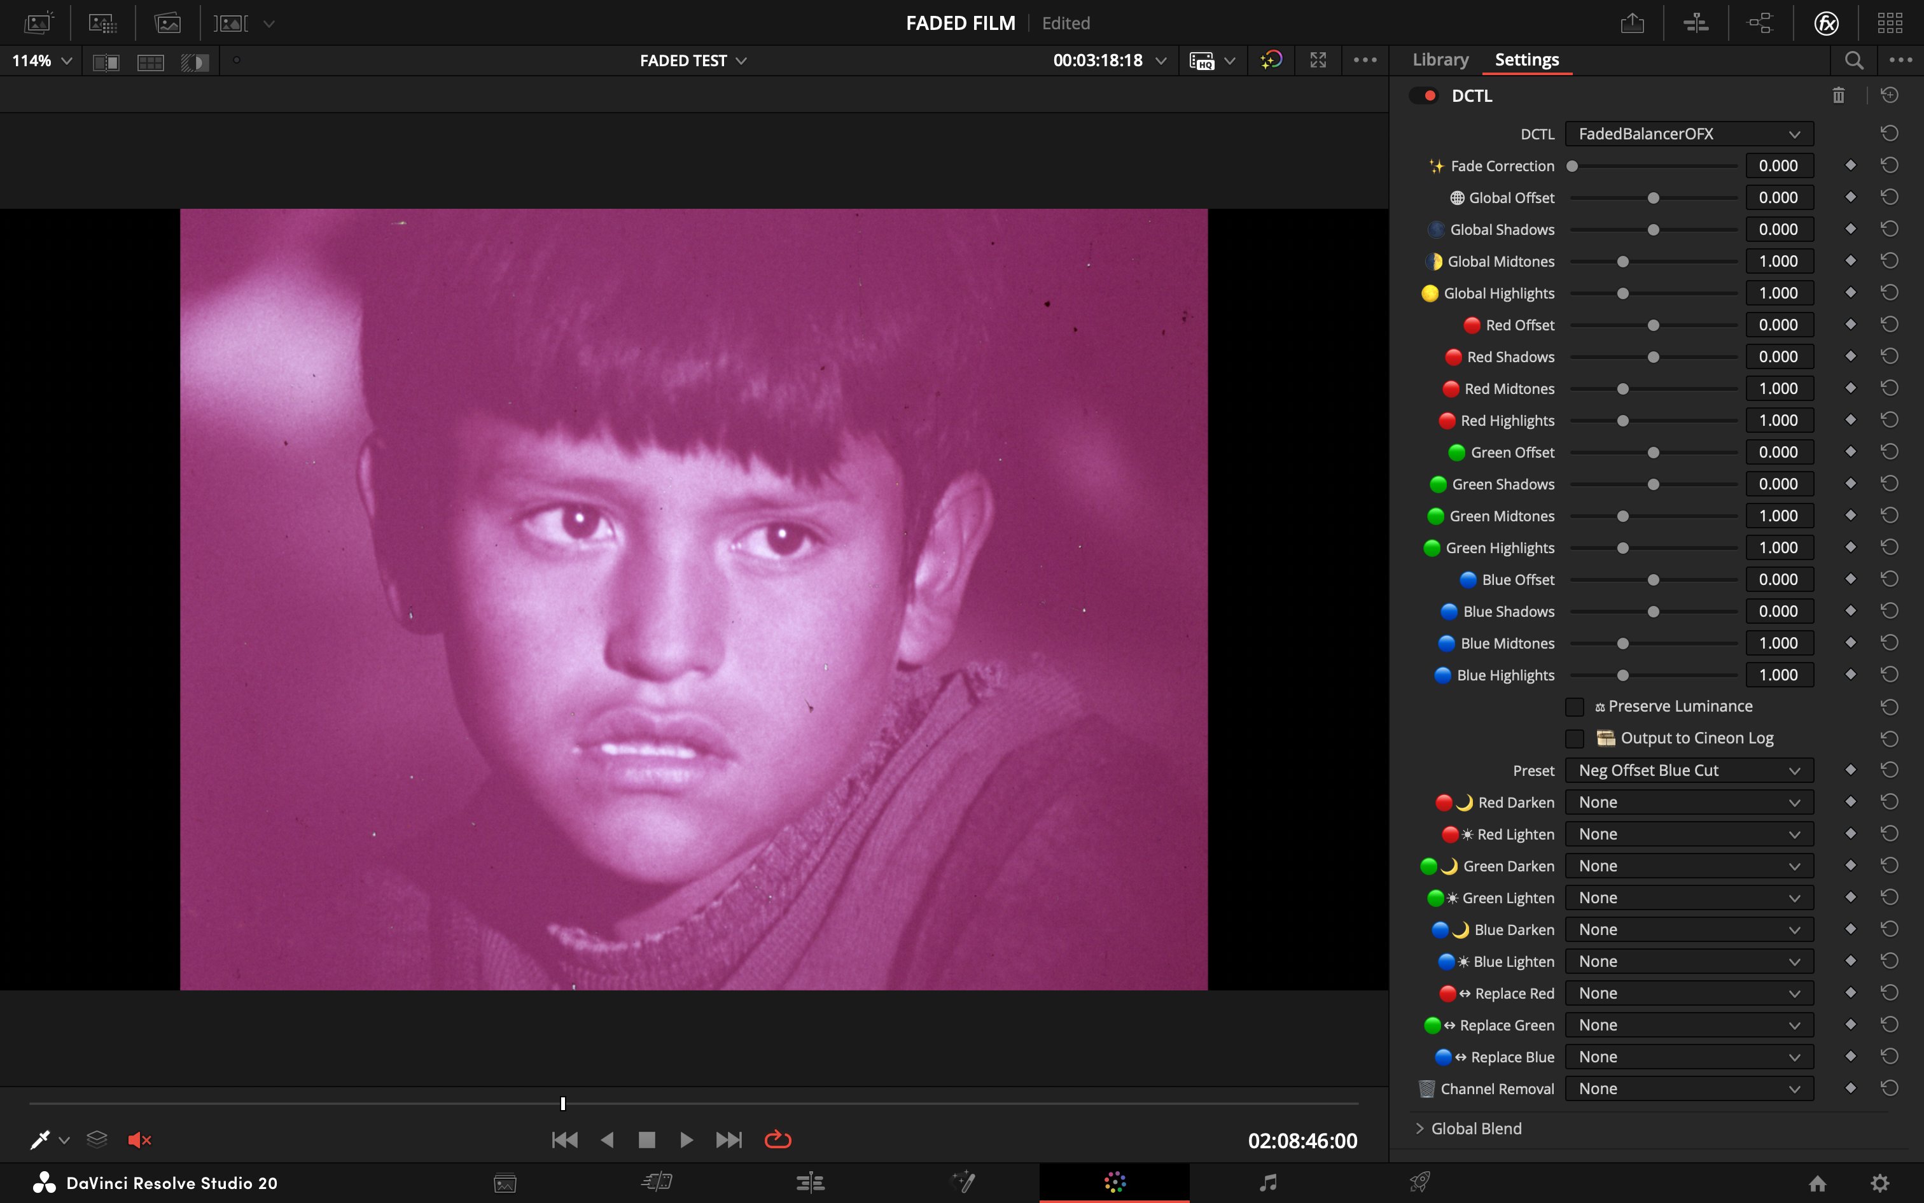
Task: Open the Deliver rocket page
Action: [1420, 1183]
